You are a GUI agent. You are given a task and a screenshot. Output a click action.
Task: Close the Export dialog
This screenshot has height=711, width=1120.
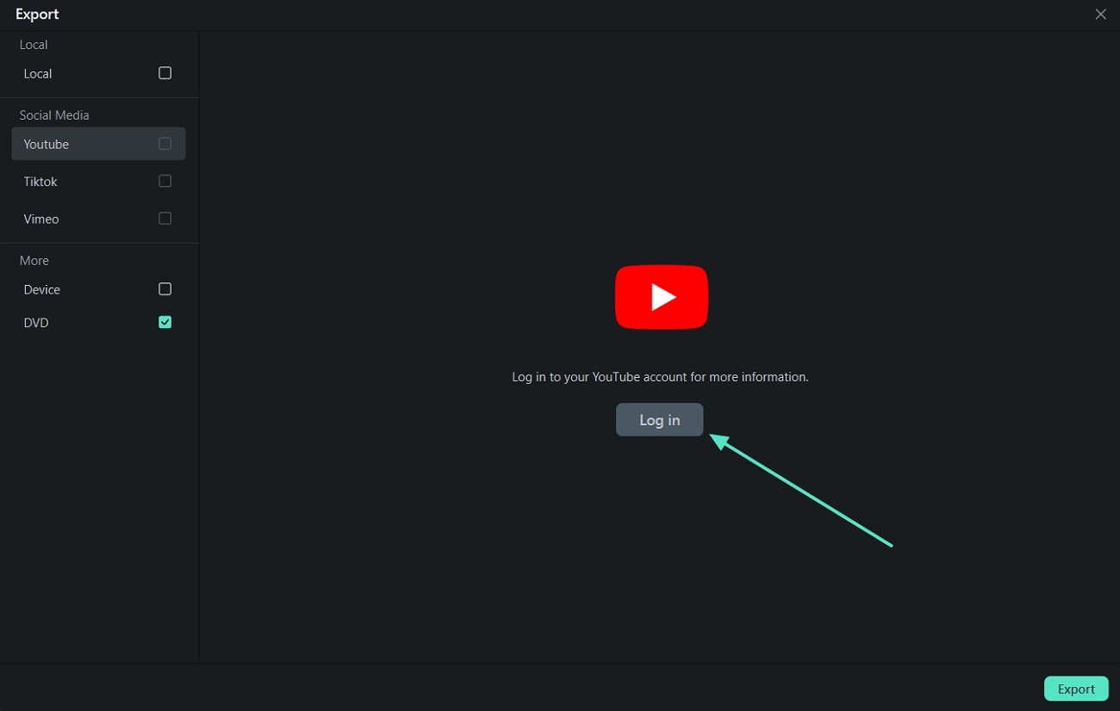1100,15
